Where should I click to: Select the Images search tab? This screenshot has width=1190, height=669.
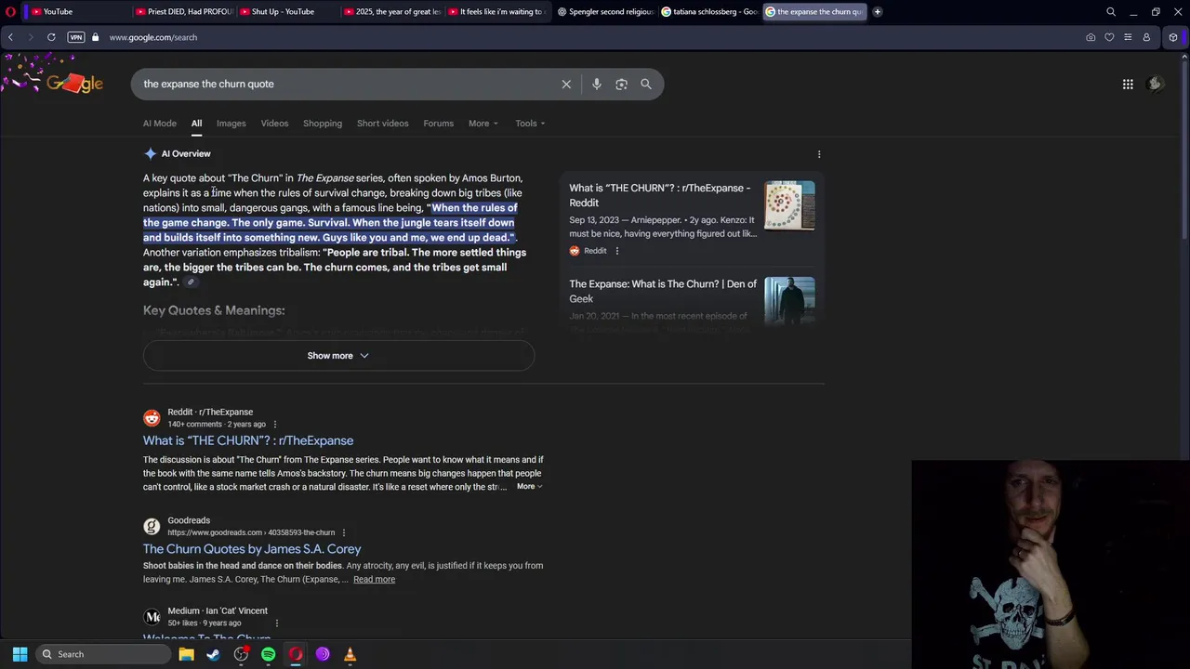pyautogui.click(x=231, y=124)
